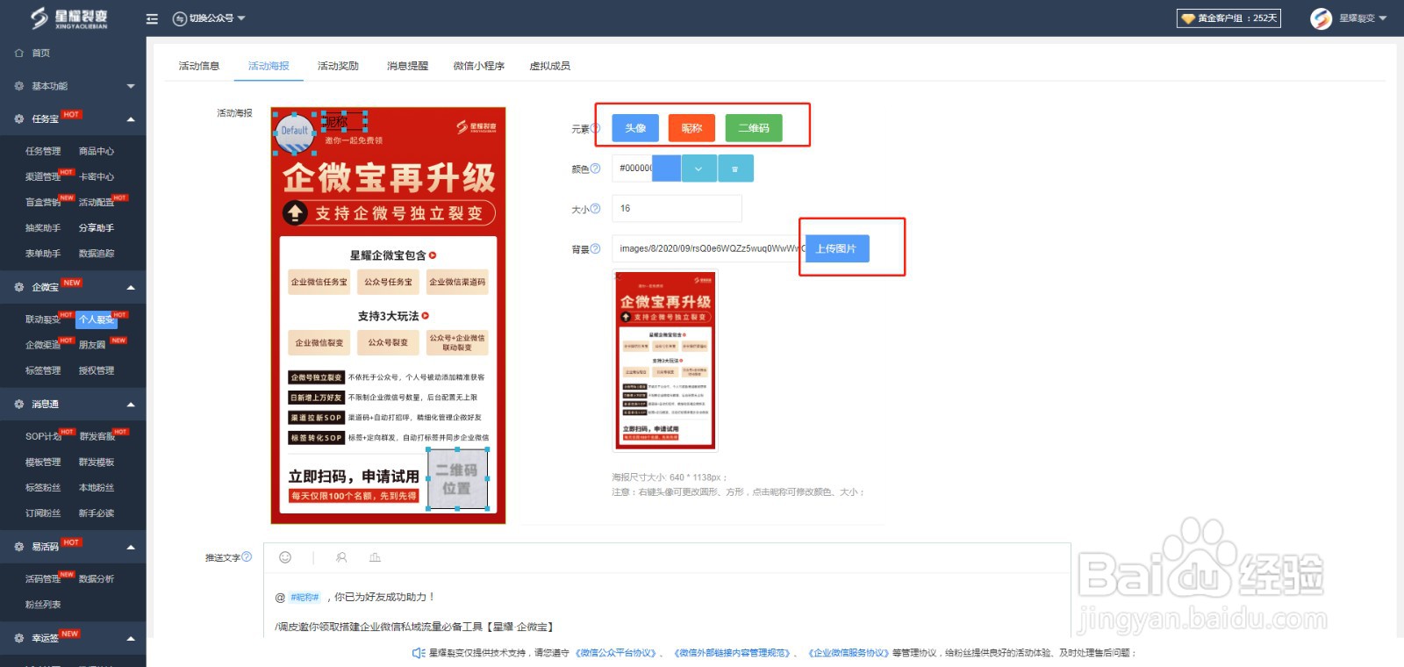Click the gear icon next to 企微宝
1404x667 pixels.
(19, 288)
